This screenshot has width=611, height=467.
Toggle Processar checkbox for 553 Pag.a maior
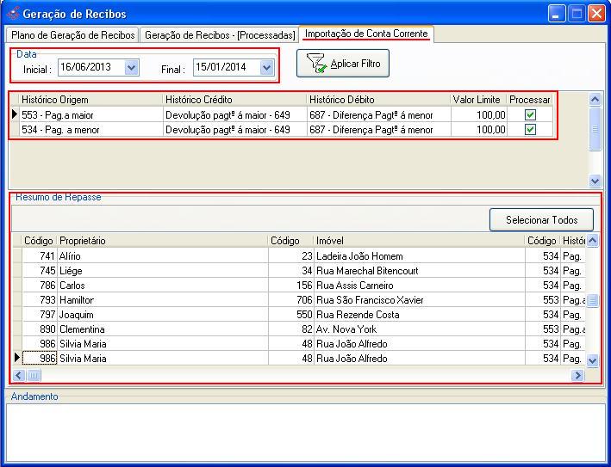[530, 114]
